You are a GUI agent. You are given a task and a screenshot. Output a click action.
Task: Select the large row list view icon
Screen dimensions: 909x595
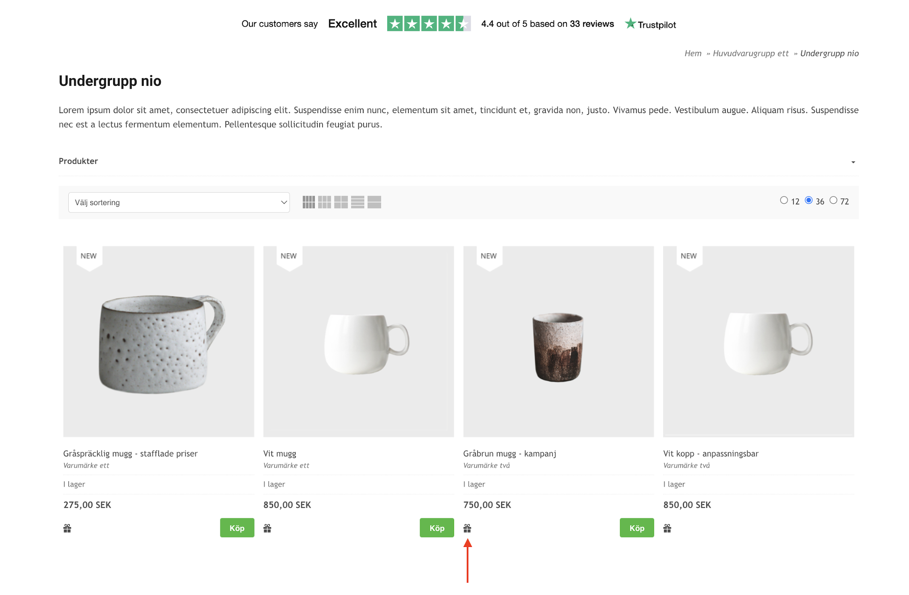[374, 202]
